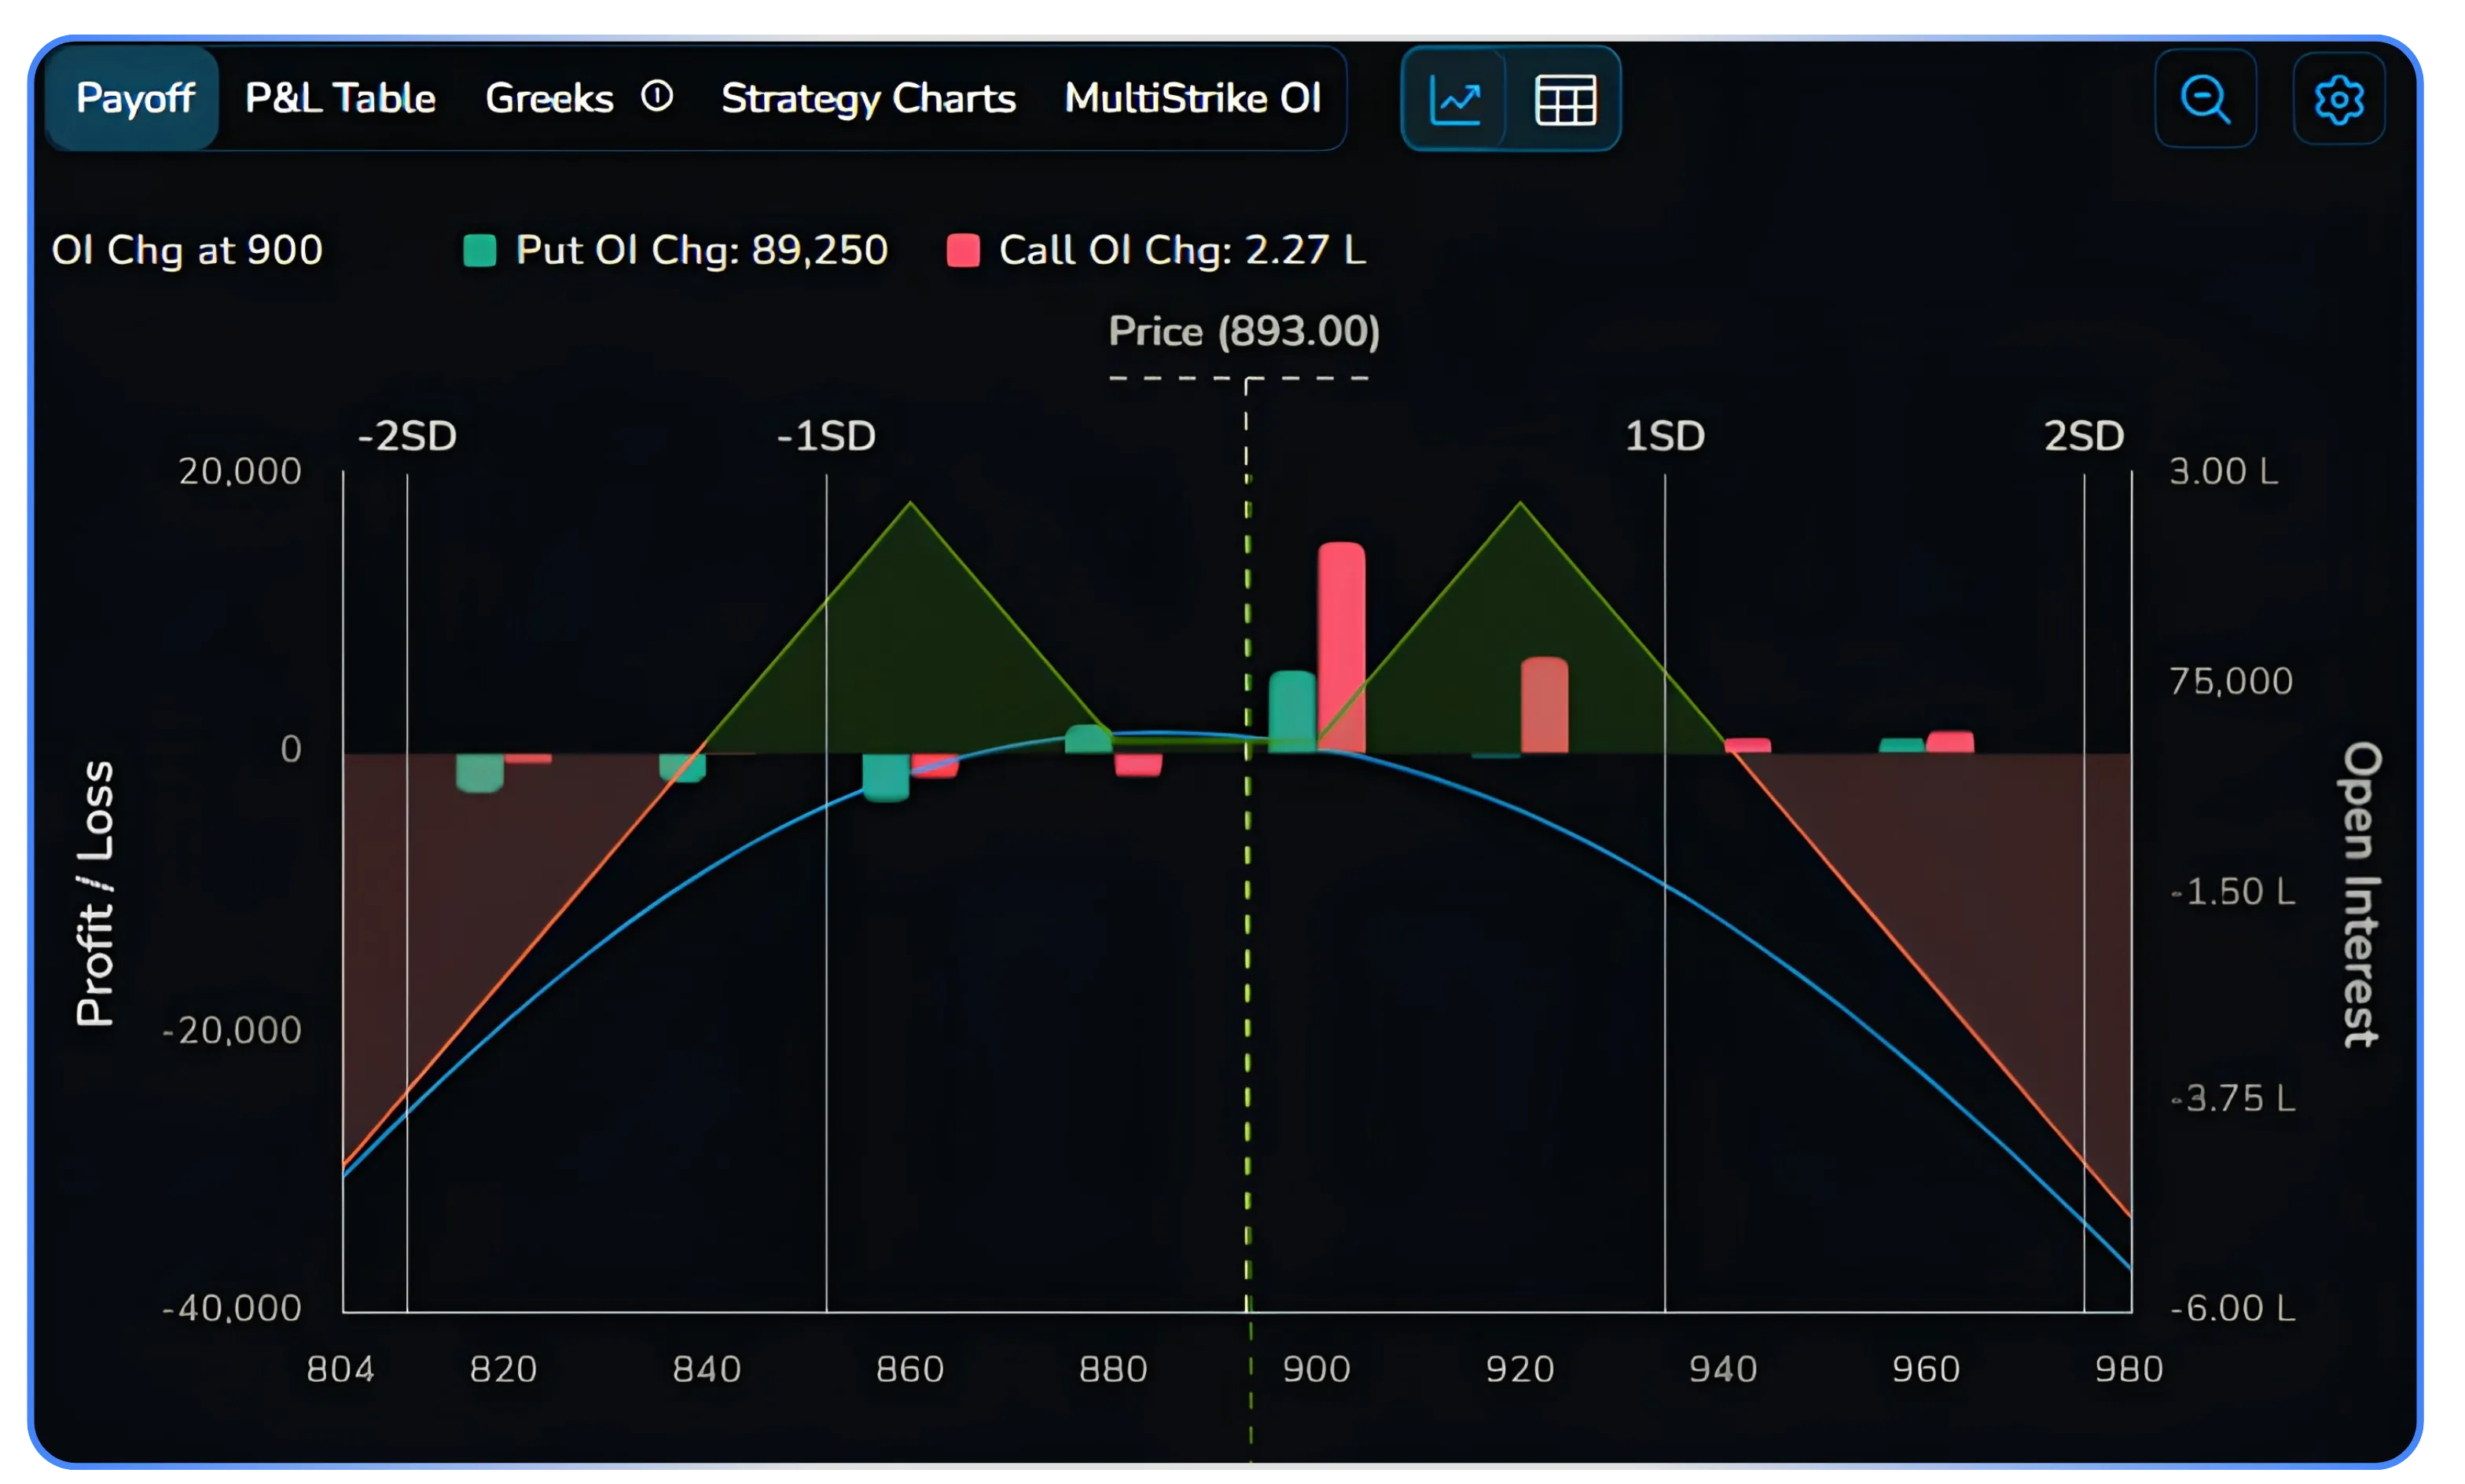Click the zoom out magnifier icon
This screenshot has width=2465, height=1484.
tap(2205, 99)
